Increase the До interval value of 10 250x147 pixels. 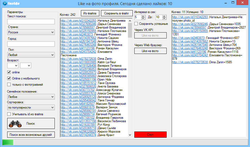pyautogui.click(x=164, y=16)
